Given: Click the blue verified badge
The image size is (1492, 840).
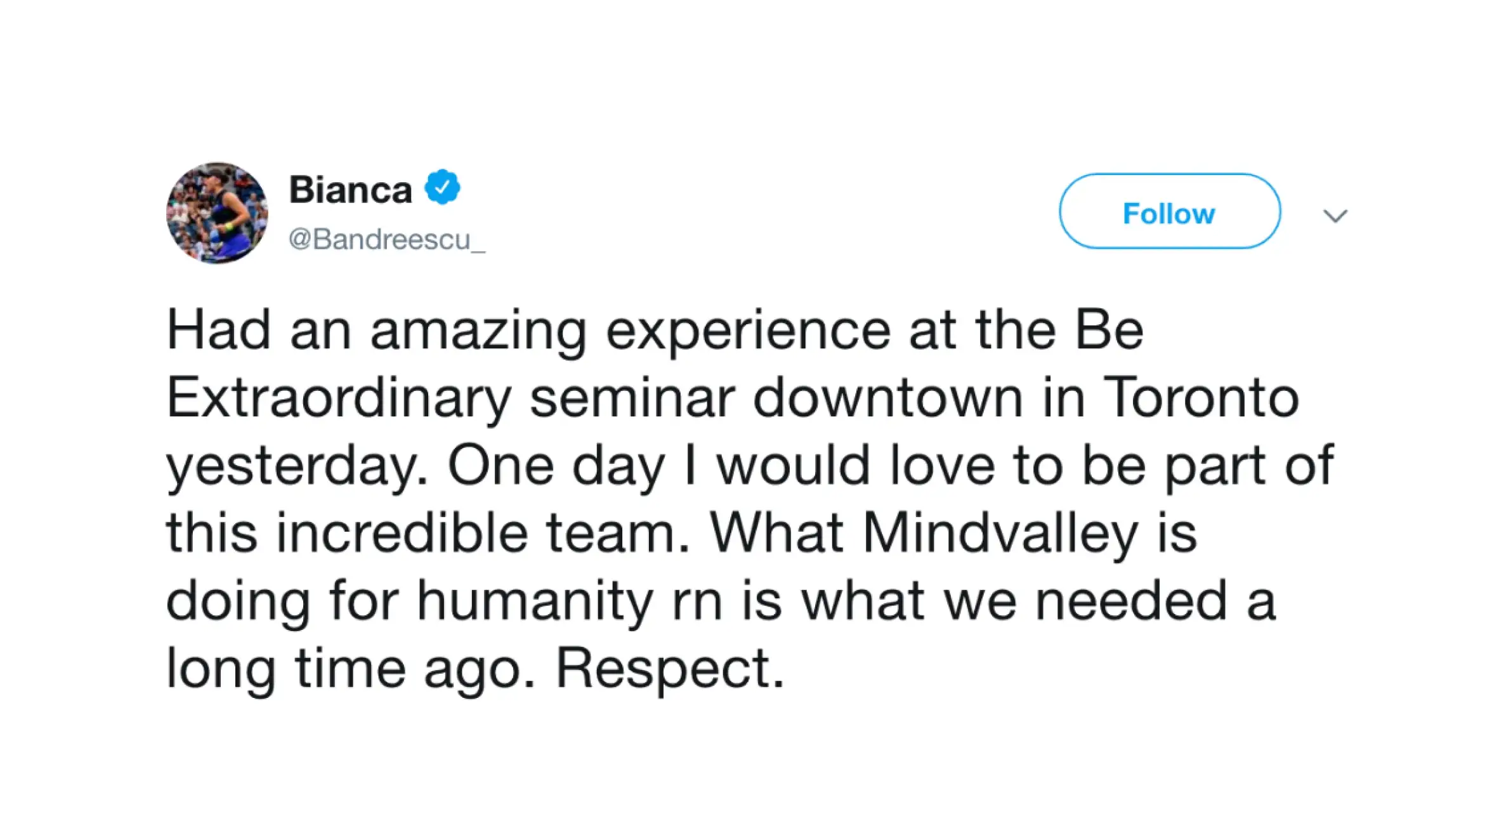Looking at the screenshot, I should (x=442, y=187).
